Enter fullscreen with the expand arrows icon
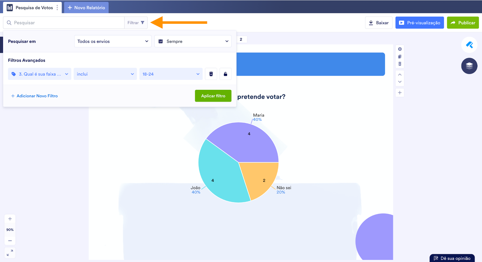 pos(10,253)
